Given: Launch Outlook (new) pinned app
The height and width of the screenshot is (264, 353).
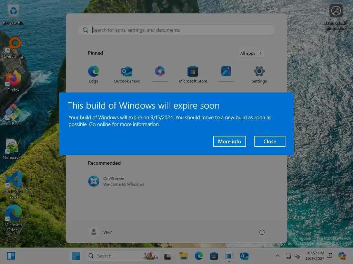Looking at the screenshot, I should 127,75.
